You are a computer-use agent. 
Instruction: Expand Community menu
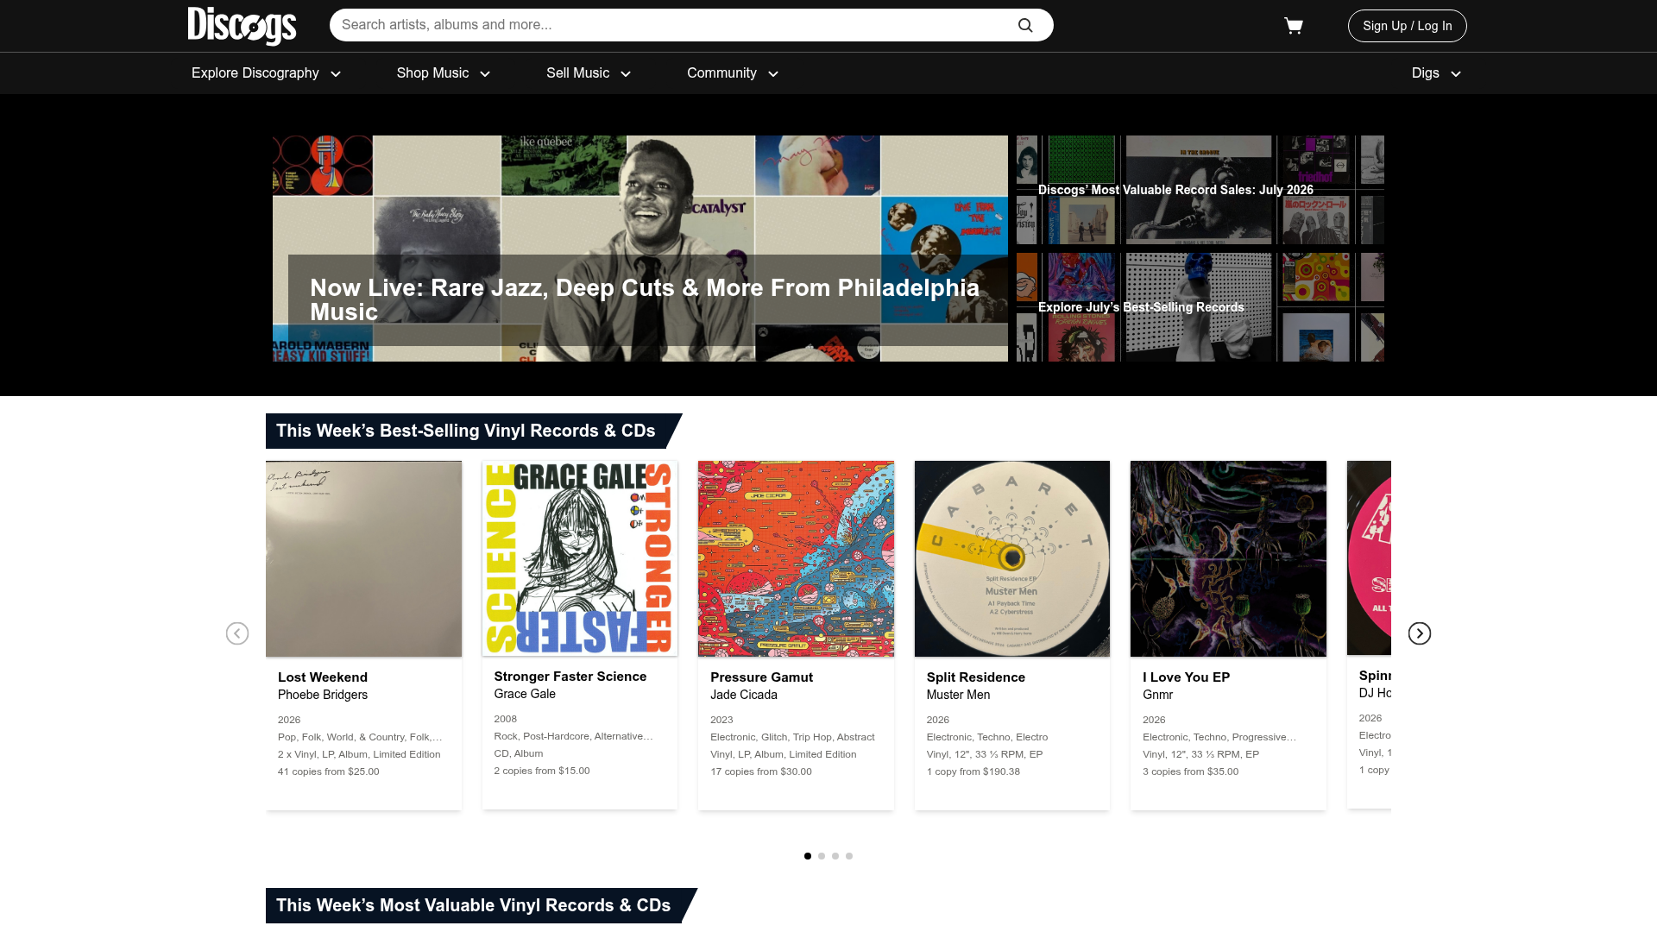pos(733,73)
